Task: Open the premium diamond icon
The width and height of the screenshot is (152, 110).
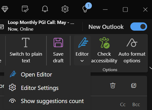Action: (x=5, y=9)
